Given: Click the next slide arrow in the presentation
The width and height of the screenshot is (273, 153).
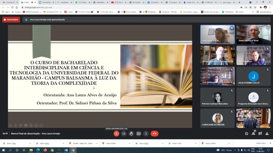Looking at the screenshot, I should [x=15, y=125].
